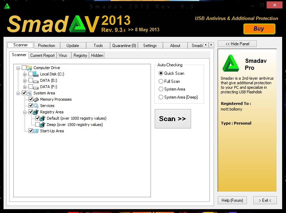Click the Default registry values icon
The image size is (286, 213).
pyautogui.click(x=43, y=118)
